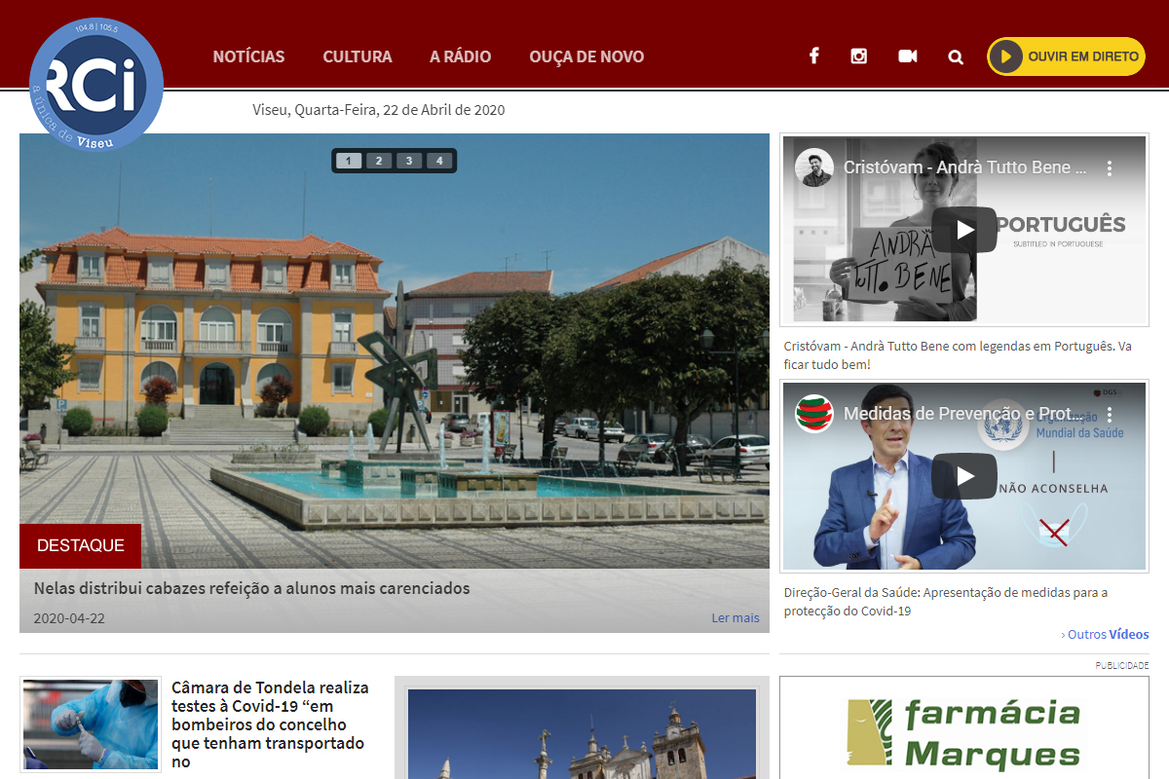Open headline Nelas distribui cabazes refeição
The image size is (1169, 779).
click(x=251, y=588)
